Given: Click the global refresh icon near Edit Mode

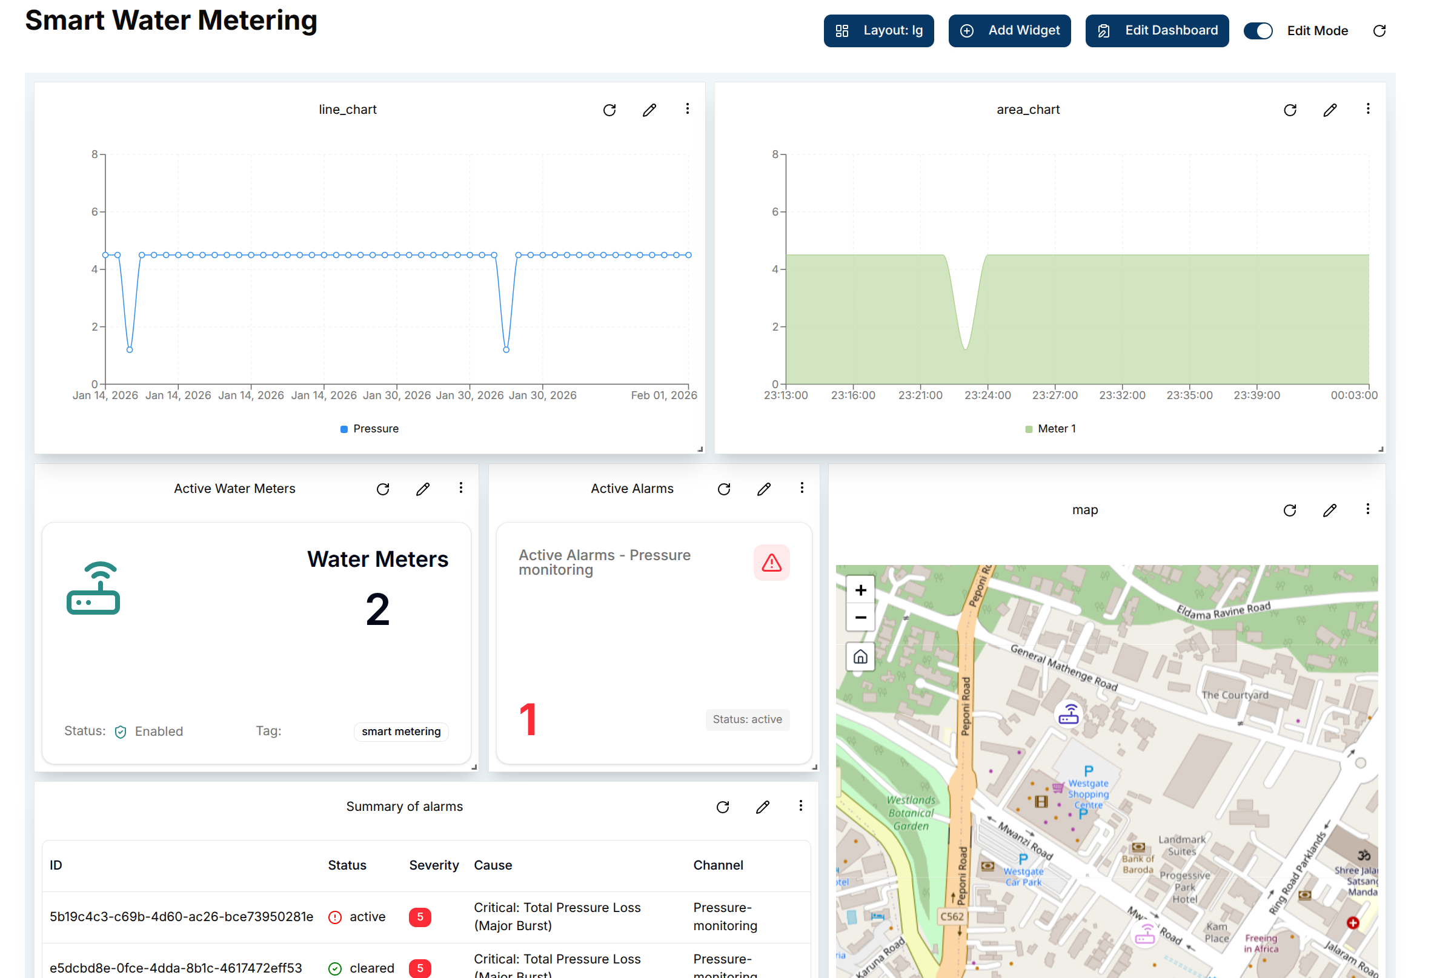Looking at the screenshot, I should (1379, 30).
